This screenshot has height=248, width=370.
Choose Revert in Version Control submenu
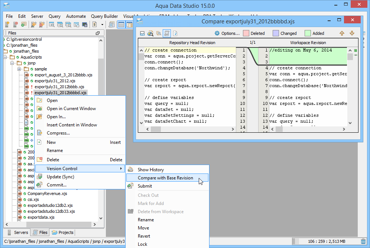pos(167,236)
